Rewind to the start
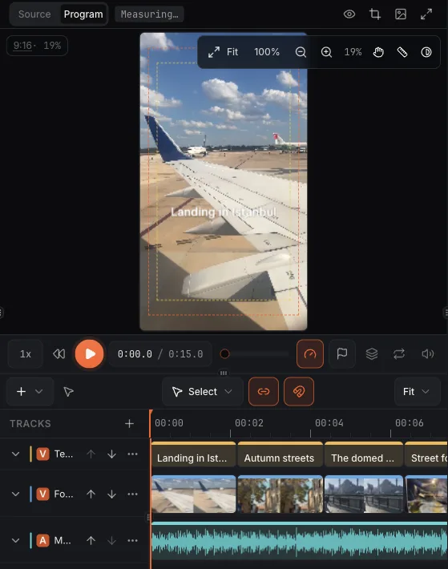 pos(59,353)
